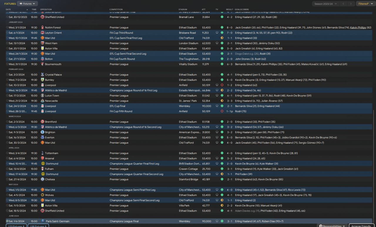Click the TV icon on the West Ham row
The image size is (376, 227).
[x=217, y=43]
